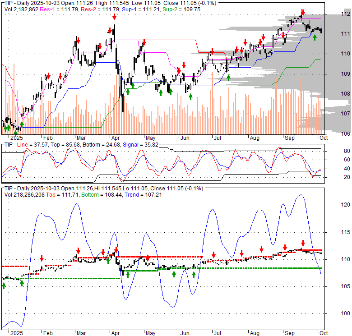Click the 112 price level on the top chart's right axis

[x=333, y=14]
